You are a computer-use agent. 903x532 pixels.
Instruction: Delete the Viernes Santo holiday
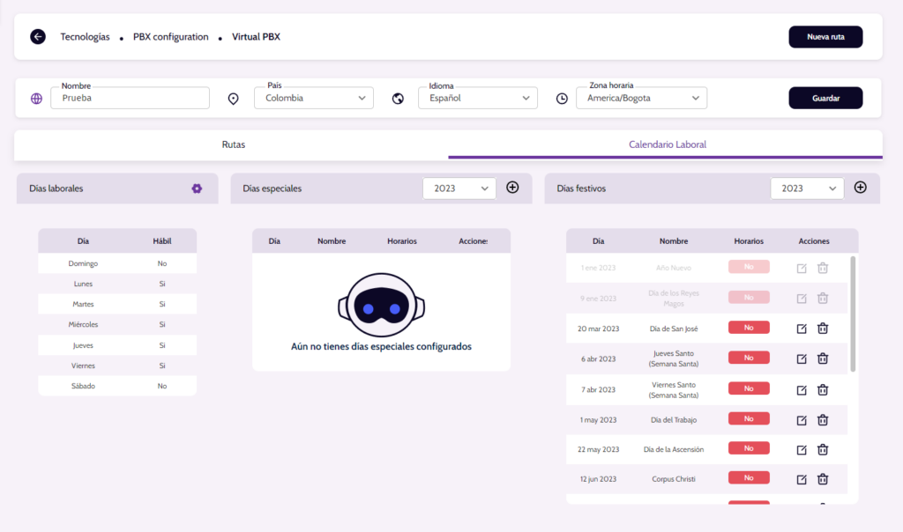(x=823, y=389)
